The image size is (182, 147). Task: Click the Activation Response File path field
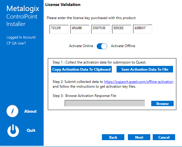click(105, 103)
